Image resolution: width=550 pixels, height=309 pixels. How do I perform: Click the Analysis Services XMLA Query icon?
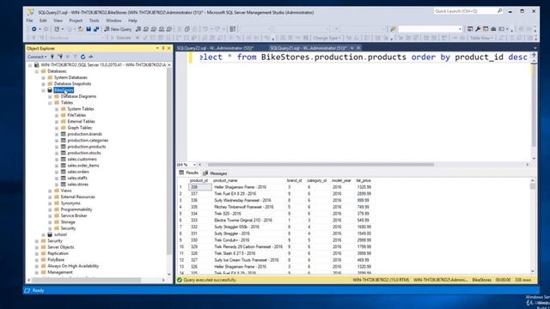click(x=162, y=29)
